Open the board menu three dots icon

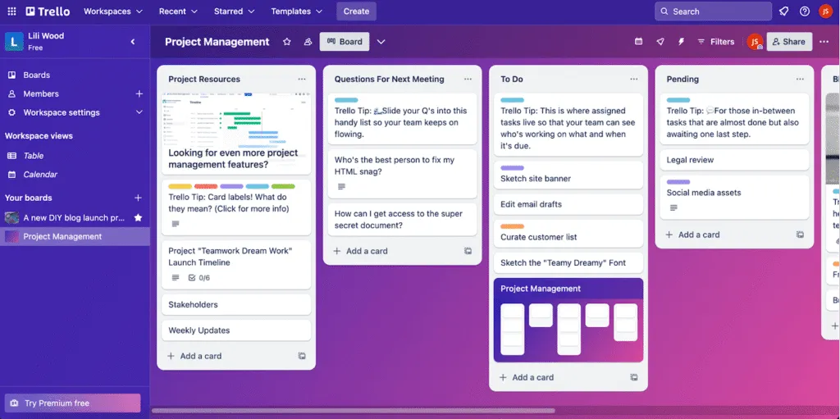pyautogui.click(x=824, y=41)
